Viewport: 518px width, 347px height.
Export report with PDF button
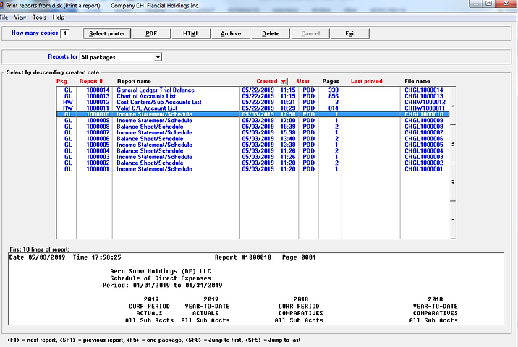[x=151, y=33]
